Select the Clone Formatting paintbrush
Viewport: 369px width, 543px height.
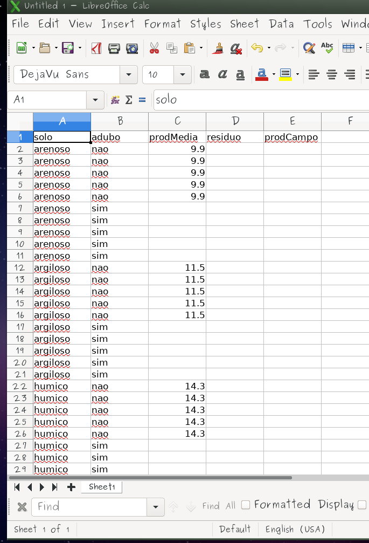click(218, 49)
